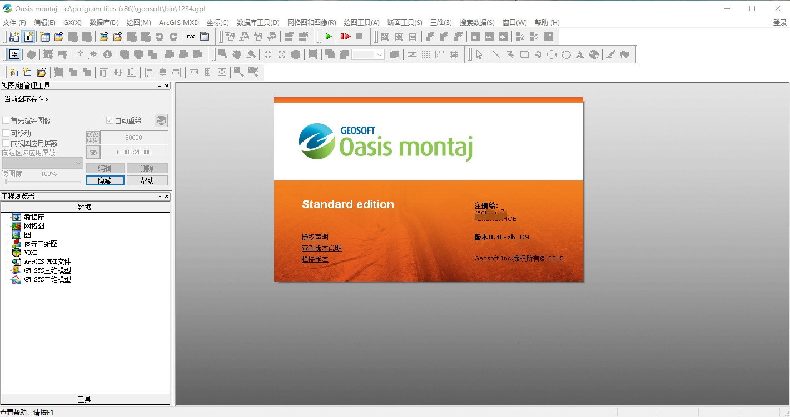The height and width of the screenshot is (417, 790).
Task: Click the round shape icon before the combo box
Action: (x=296, y=54)
